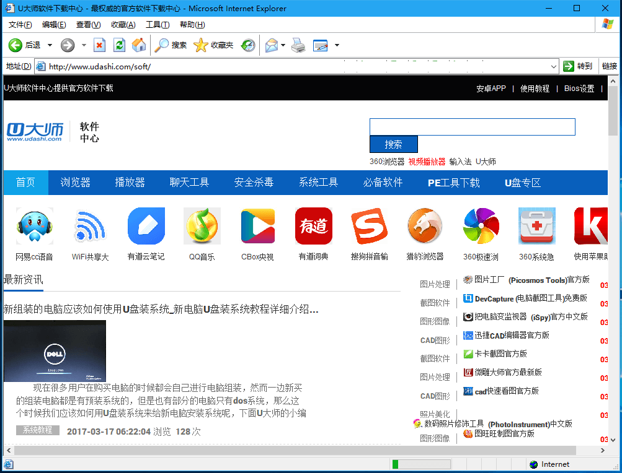Open article 新组装的电脑应该如何使用U盘装系统
622x473 pixels.
(161, 309)
